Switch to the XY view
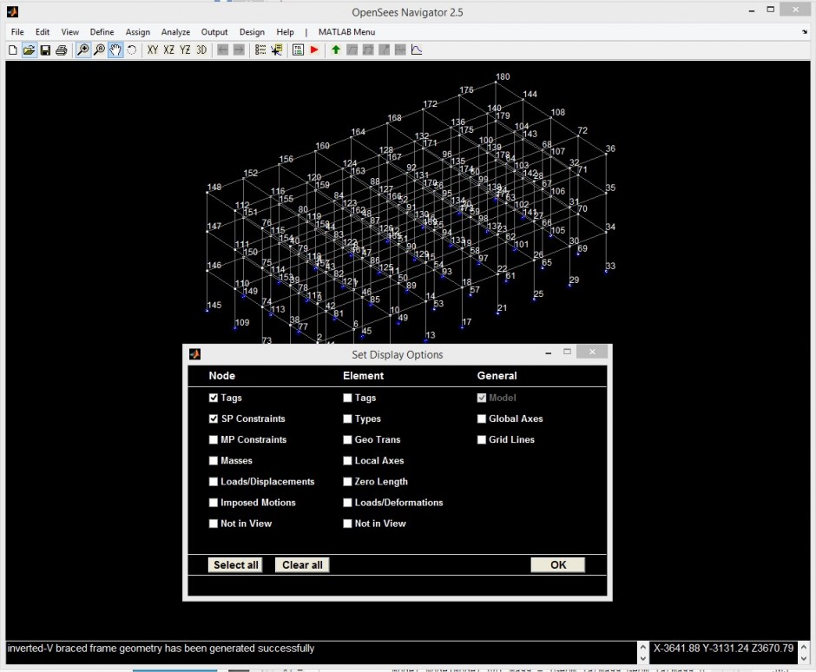816x672 pixels. pyautogui.click(x=153, y=49)
